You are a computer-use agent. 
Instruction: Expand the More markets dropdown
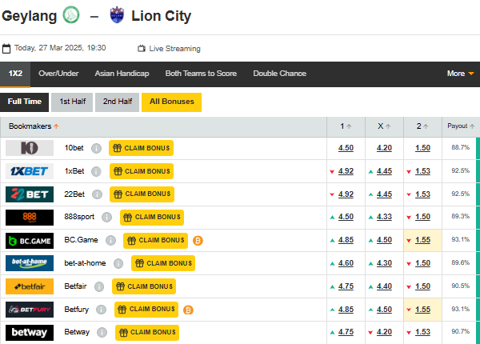[461, 74]
